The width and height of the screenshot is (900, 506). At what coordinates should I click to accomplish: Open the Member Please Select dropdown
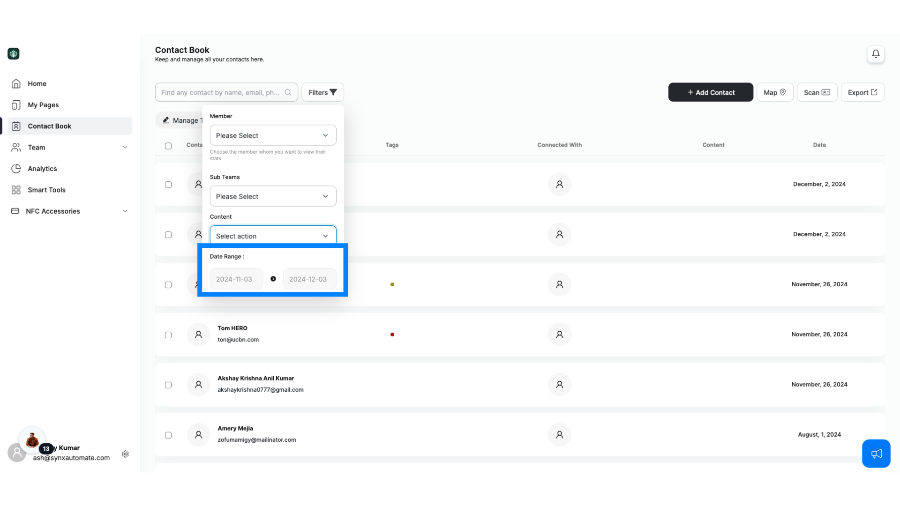(273, 135)
